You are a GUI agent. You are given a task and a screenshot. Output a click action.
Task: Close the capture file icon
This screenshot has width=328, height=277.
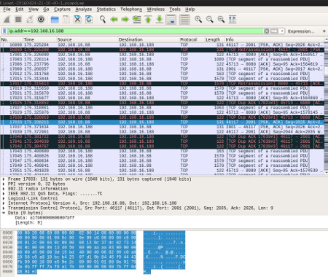pyautogui.click(x=77, y=20)
